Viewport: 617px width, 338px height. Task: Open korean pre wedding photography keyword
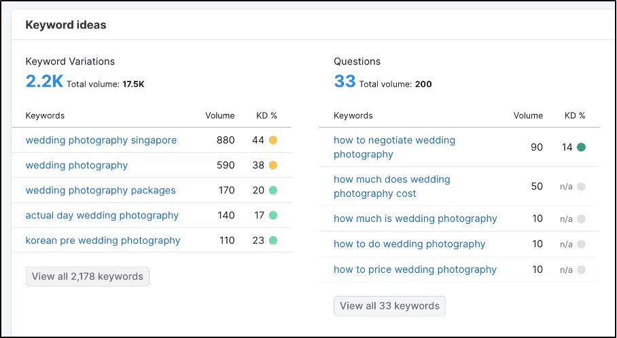[x=103, y=240]
